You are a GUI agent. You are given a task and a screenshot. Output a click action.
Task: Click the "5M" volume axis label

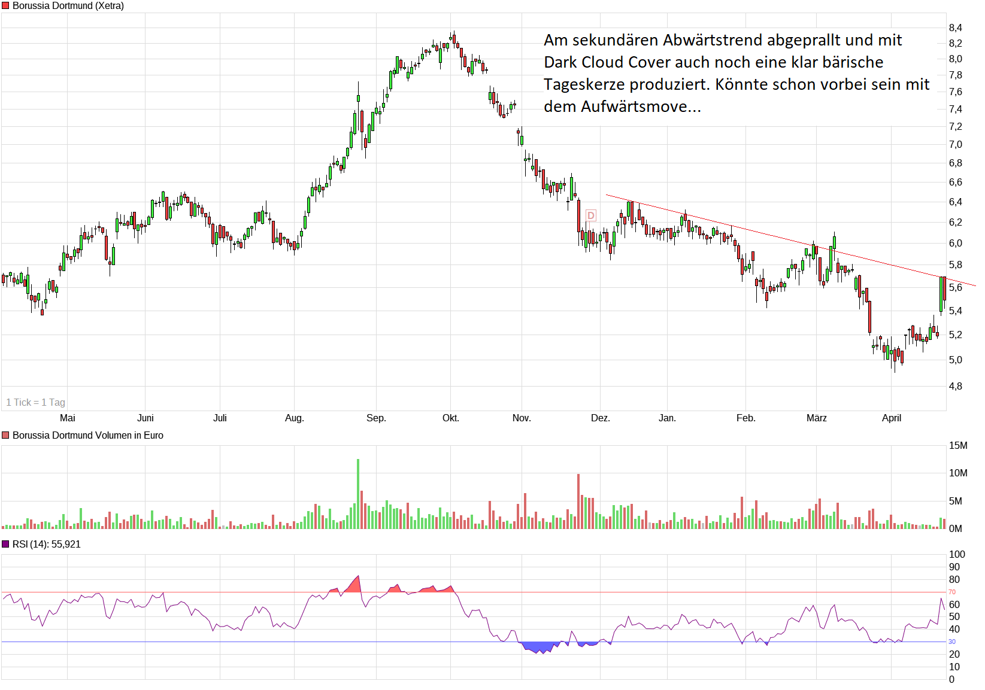(956, 501)
